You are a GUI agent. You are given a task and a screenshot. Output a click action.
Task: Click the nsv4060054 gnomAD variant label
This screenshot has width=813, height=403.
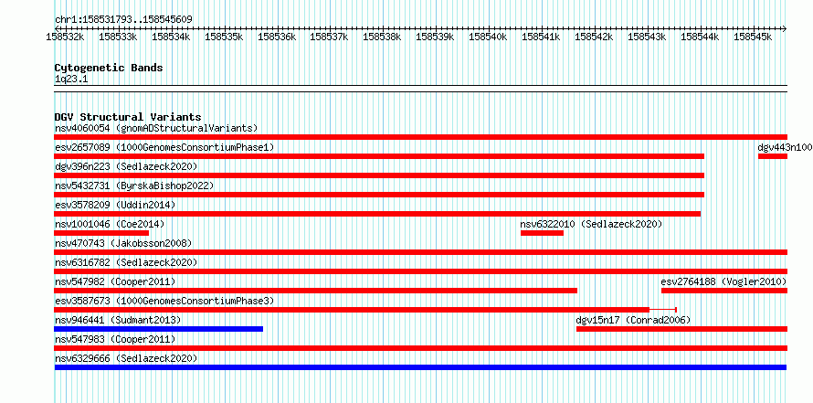[156, 128]
